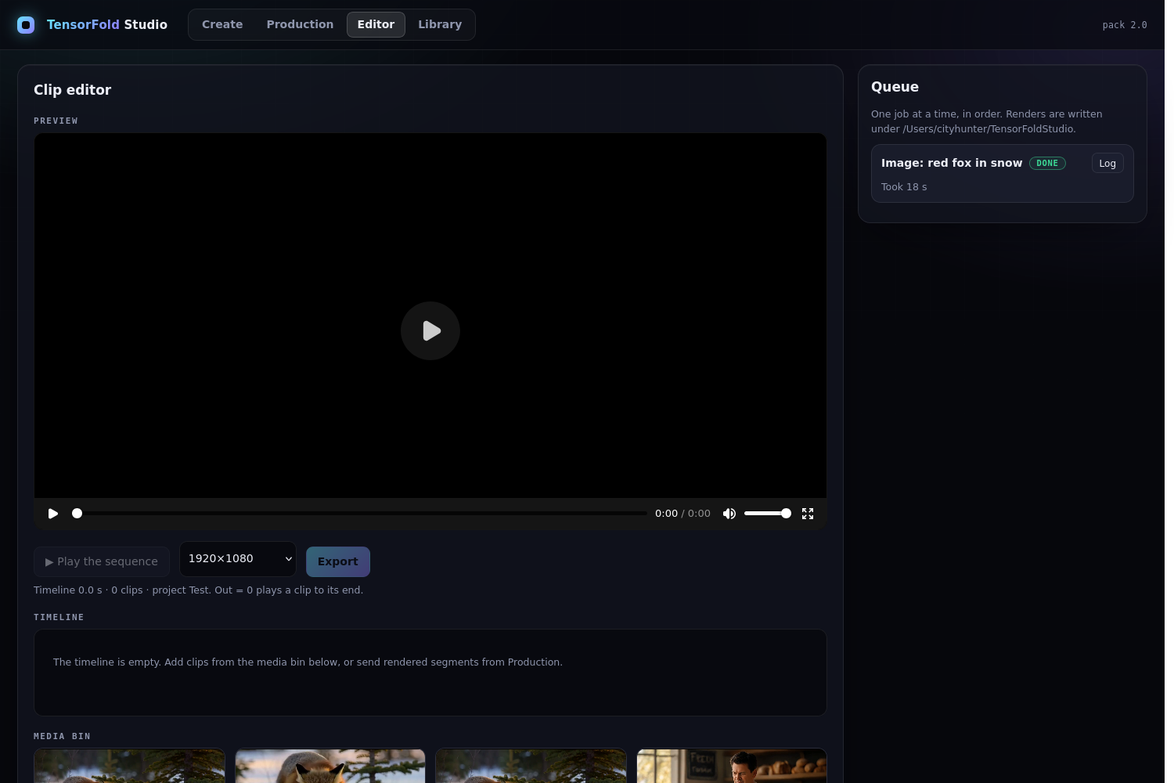Click the 'TIMELINE' section label
Screen dimensions: 1174x783
pos(59,618)
